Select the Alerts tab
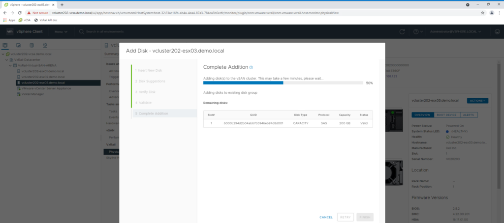 [x=469, y=115]
